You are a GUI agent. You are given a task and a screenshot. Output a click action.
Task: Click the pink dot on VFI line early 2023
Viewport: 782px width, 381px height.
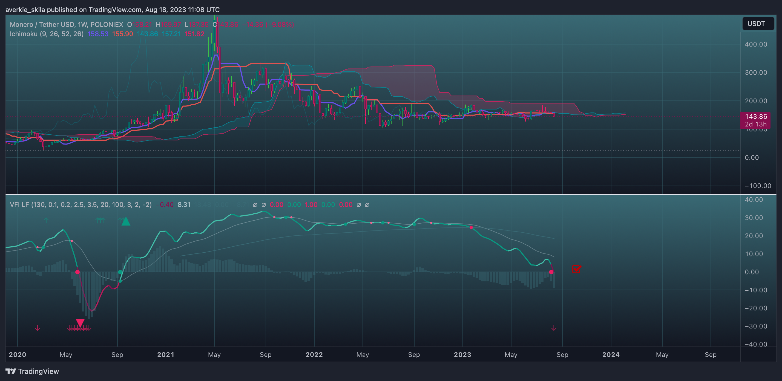pyautogui.click(x=471, y=227)
